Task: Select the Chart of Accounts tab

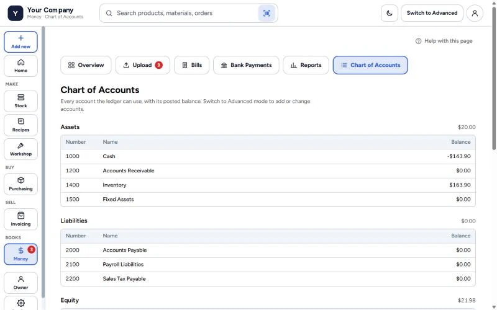Action: click(x=370, y=65)
